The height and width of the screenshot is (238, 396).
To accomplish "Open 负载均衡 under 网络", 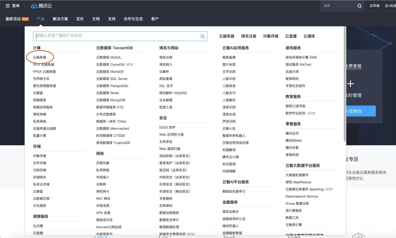I will tap(103, 163).
